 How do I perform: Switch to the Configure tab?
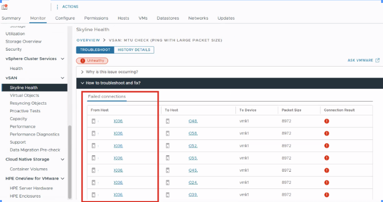(65, 18)
